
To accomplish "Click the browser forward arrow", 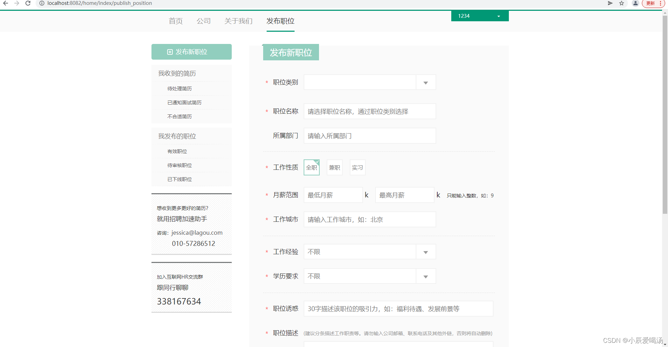I will coord(17,3).
